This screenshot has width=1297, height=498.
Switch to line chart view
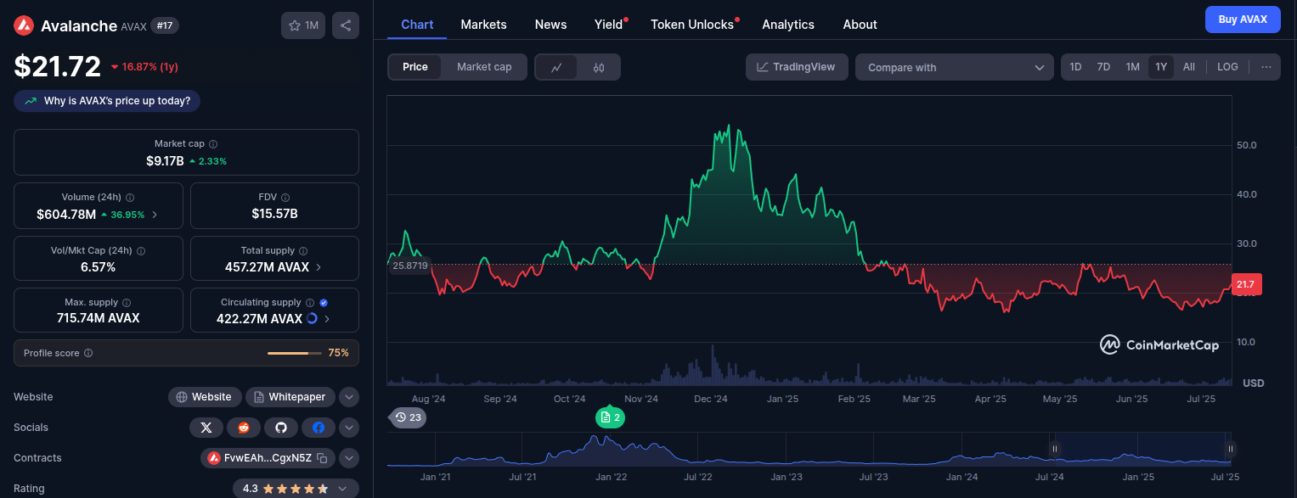tap(557, 67)
